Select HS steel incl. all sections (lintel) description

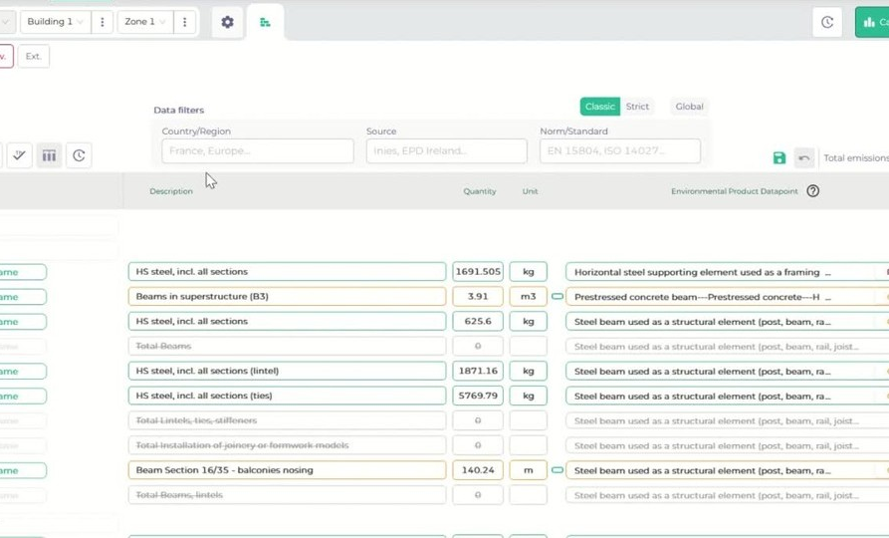[287, 371]
